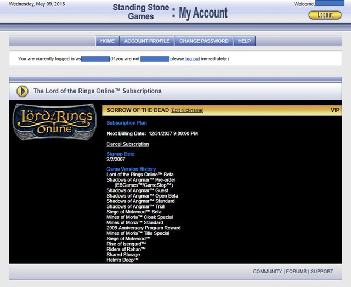351x287 pixels.
Task: Click 'Rise of Isengard™' entry
Action: (x=126, y=244)
